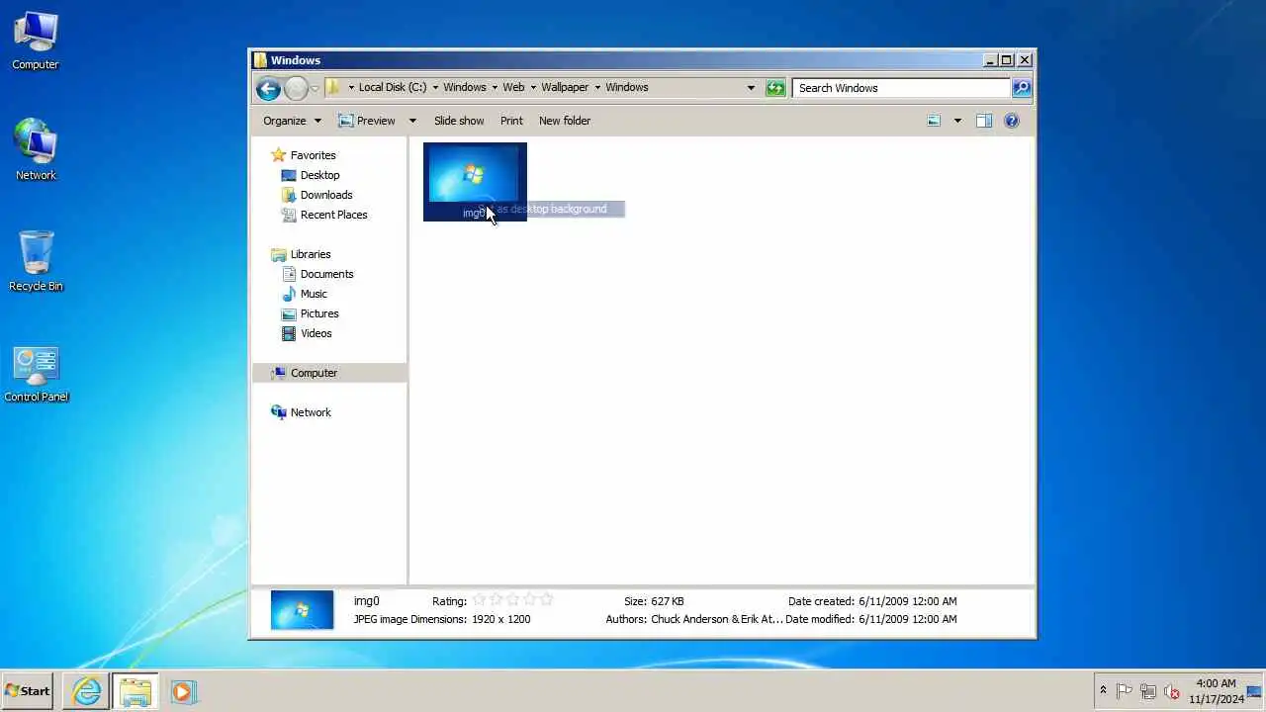Select the Wallpaper breadcrumb segment

[565, 87]
